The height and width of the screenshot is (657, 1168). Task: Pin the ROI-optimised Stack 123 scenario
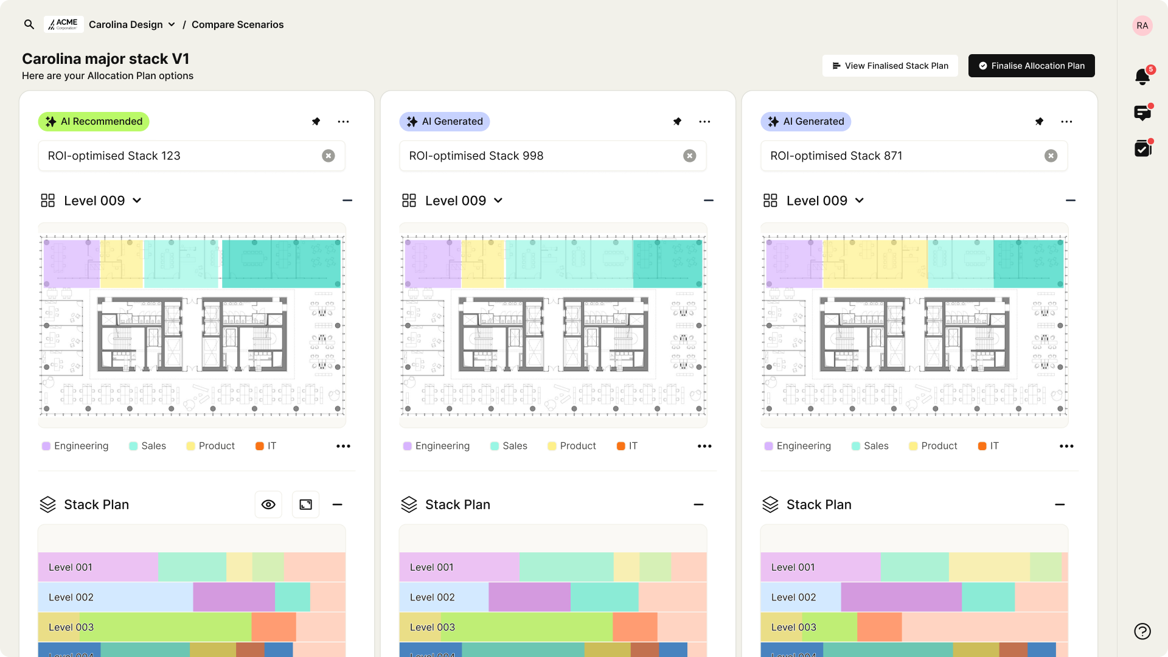pyautogui.click(x=316, y=122)
